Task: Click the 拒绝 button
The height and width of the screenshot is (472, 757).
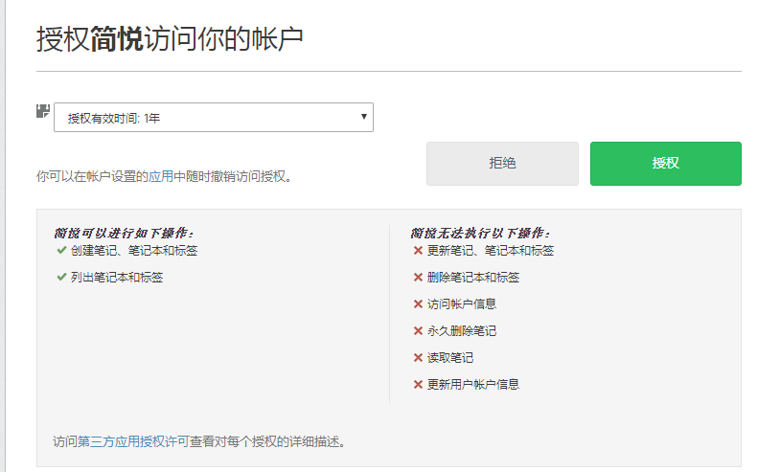Action: coord(502,164)
